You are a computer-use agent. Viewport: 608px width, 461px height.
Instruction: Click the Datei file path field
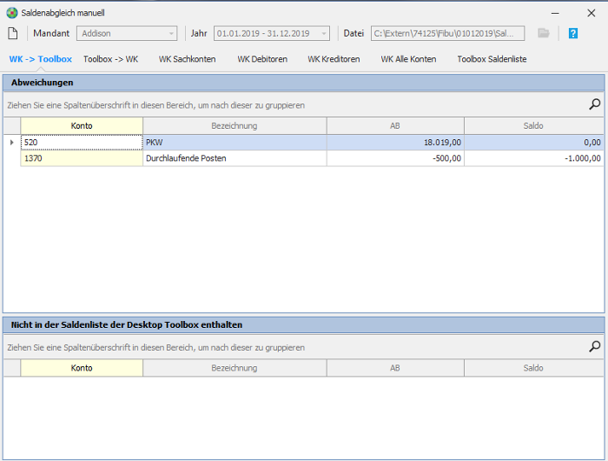point(447,33)
